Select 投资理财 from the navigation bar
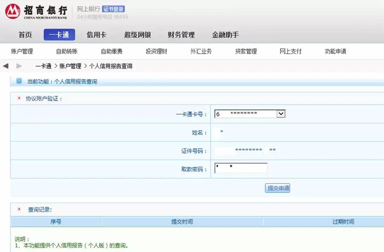The height and width of the screenshot is (252, 384). click(x=156, y=51)
